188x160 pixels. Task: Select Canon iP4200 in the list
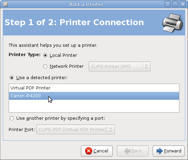point(94,96)
